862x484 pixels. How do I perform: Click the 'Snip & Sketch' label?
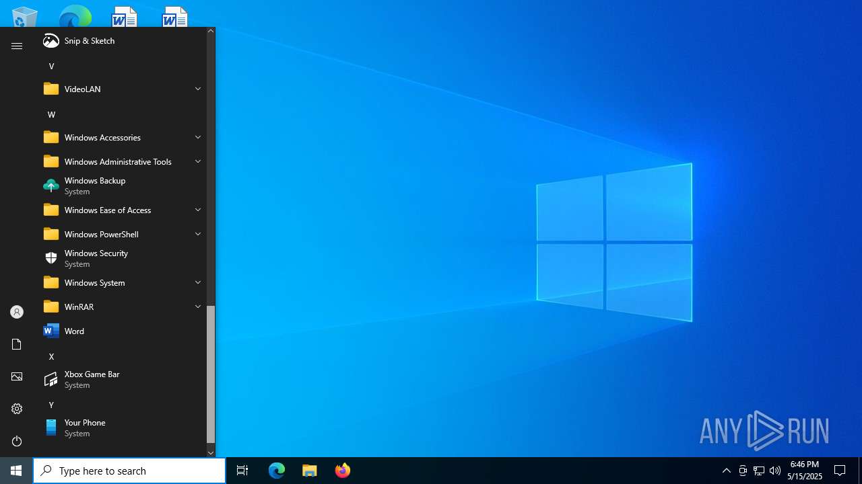pyautogui.click(x=90, y=41)
